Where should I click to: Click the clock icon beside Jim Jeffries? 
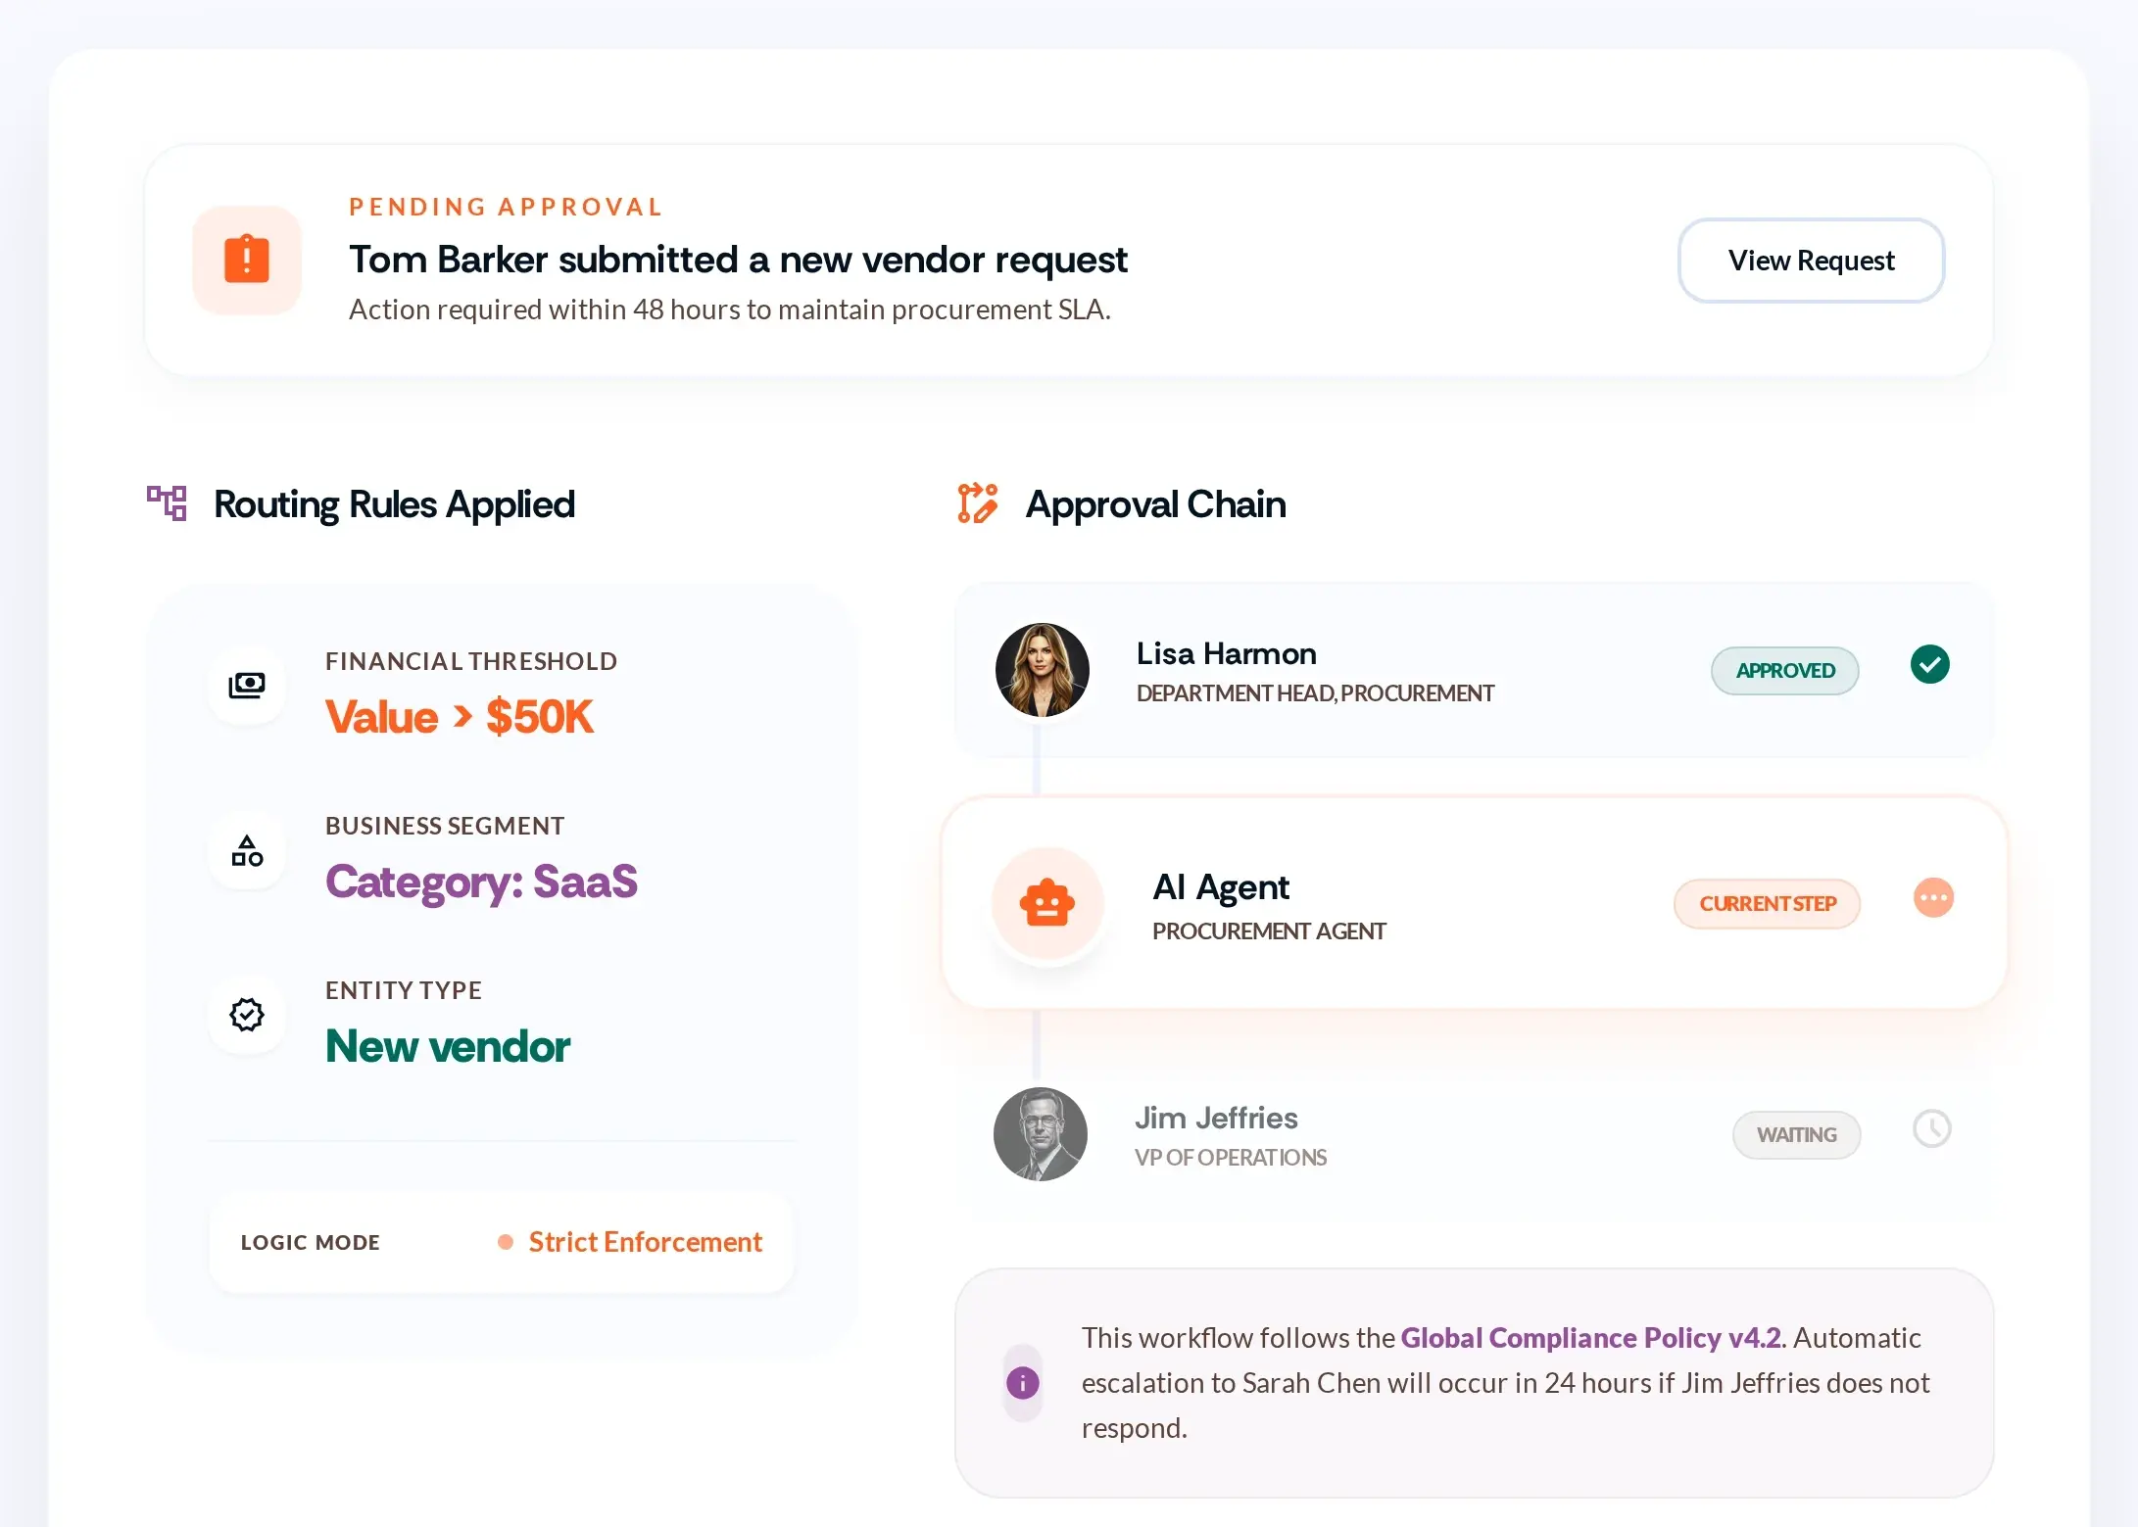pos(1931,1128)
